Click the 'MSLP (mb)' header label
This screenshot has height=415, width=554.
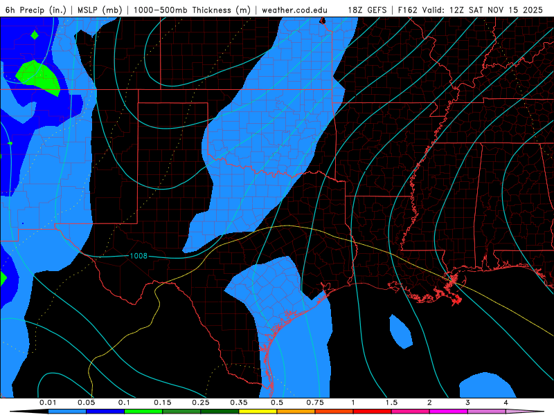click(100, 10)
